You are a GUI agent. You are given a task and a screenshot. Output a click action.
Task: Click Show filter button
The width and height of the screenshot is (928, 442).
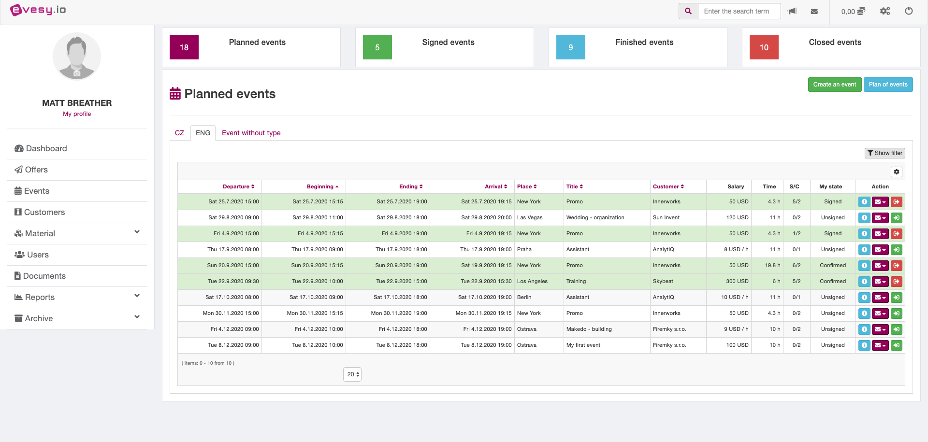(884, 153)
